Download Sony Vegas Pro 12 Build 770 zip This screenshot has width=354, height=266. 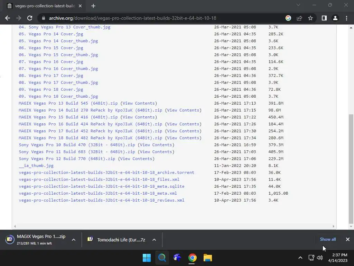[67, 159]
